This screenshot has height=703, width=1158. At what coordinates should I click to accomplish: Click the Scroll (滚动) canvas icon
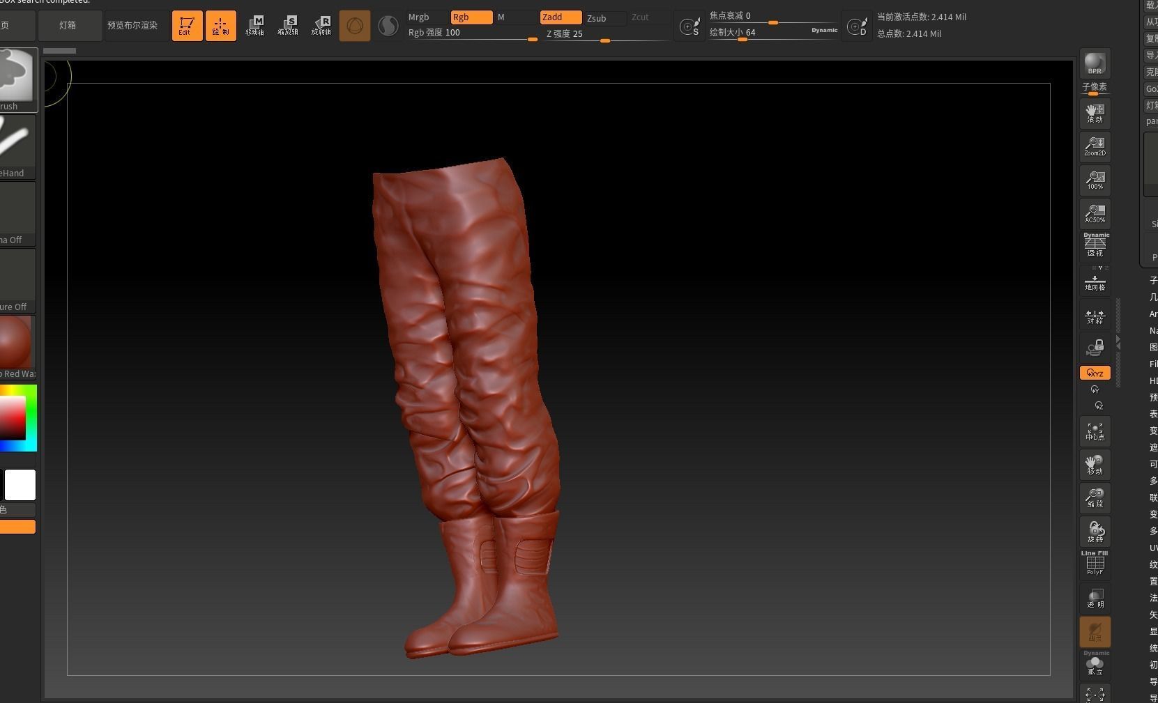1095,113
